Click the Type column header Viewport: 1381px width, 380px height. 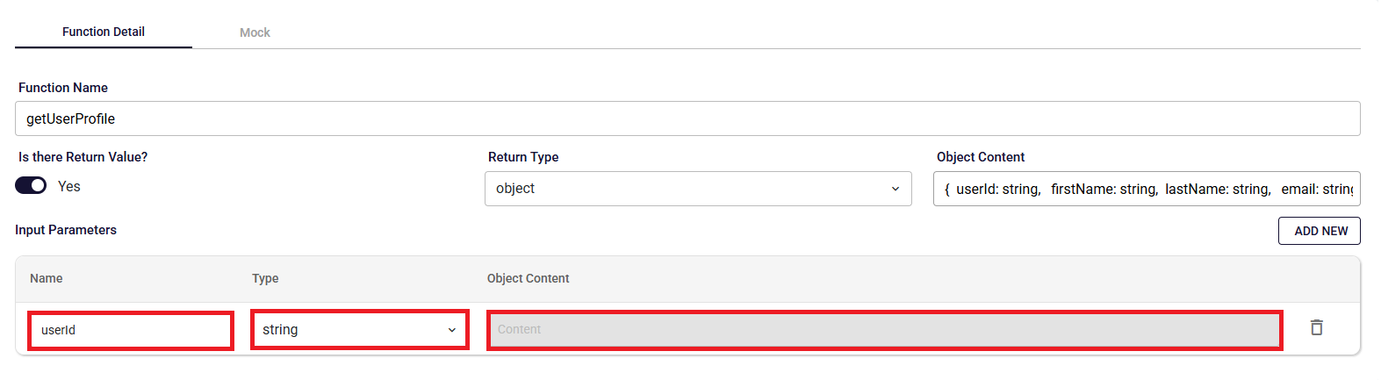[x=265, y=278]
